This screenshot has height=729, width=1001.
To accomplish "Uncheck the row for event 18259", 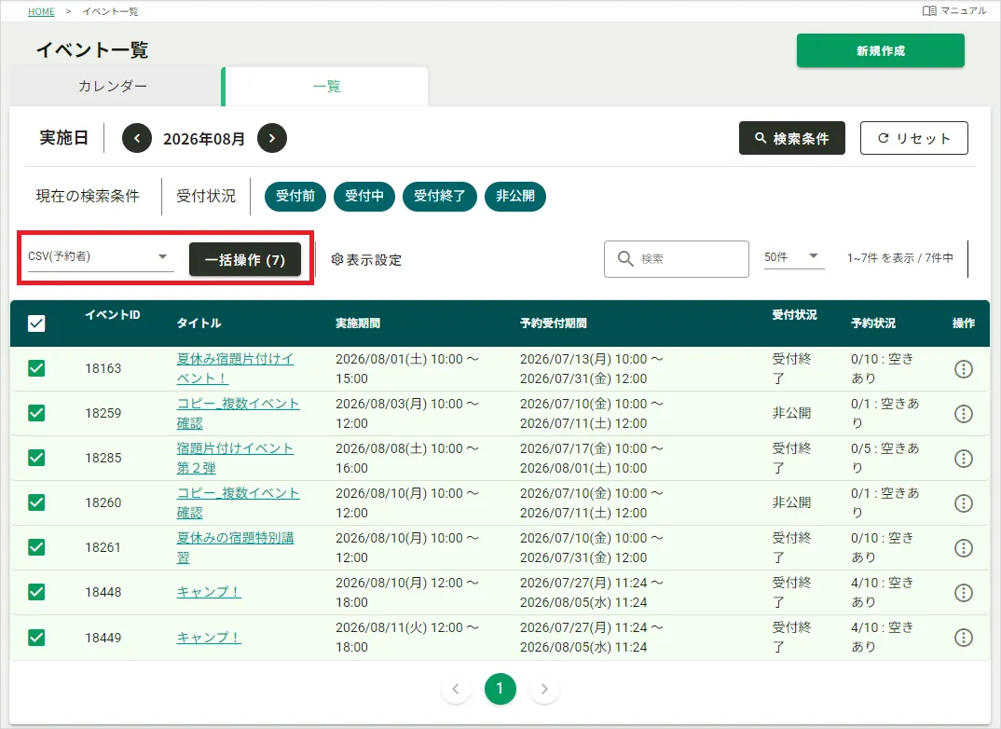I will (x=36, y=413).
